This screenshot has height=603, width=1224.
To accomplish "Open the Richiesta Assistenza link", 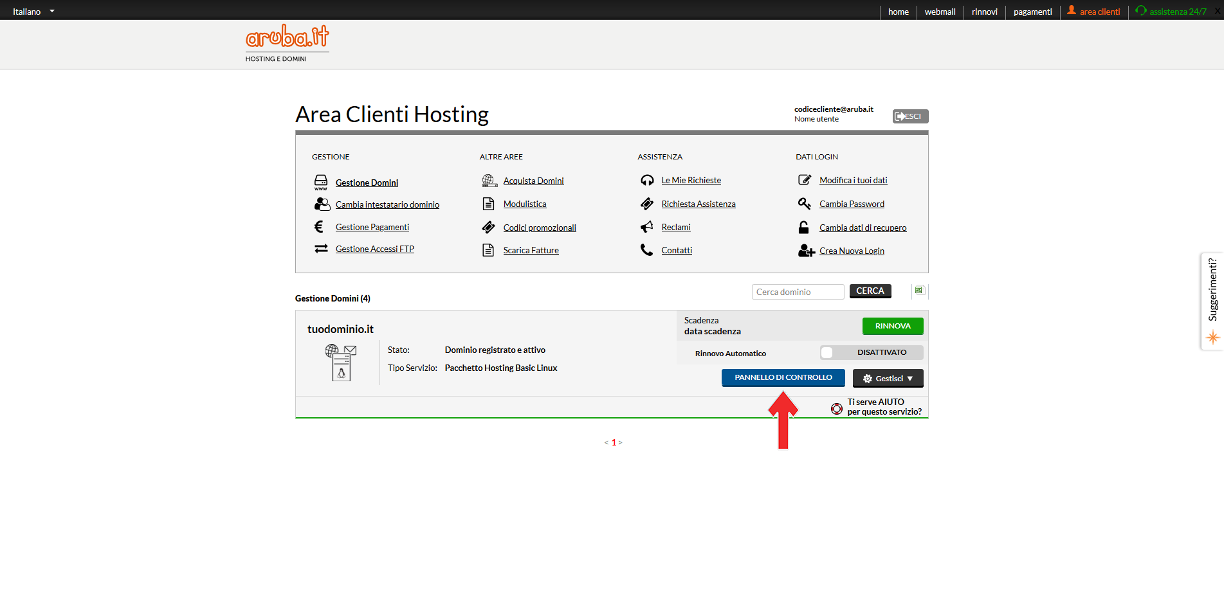I will pos(699,204).
